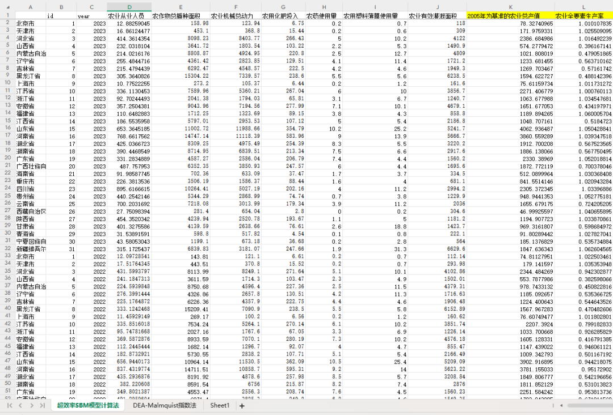
Task: Select 北京市 cell in row 33
Action: (x=31, y=256)
